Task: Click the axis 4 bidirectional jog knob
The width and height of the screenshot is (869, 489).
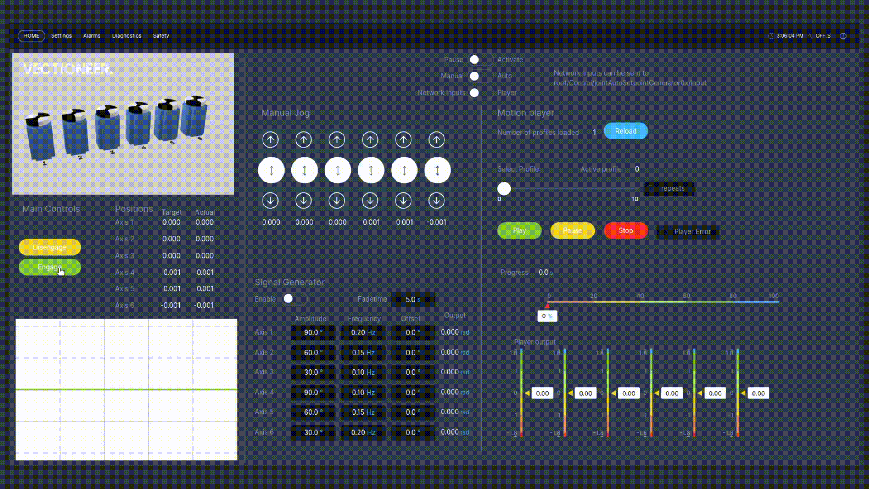Action: [x=371, y=170]
